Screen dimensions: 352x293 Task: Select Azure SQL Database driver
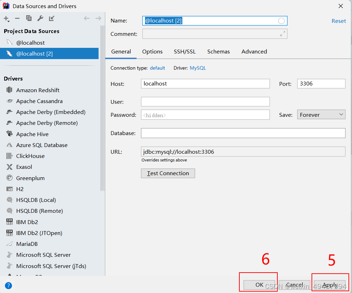[x=49, y=145]
